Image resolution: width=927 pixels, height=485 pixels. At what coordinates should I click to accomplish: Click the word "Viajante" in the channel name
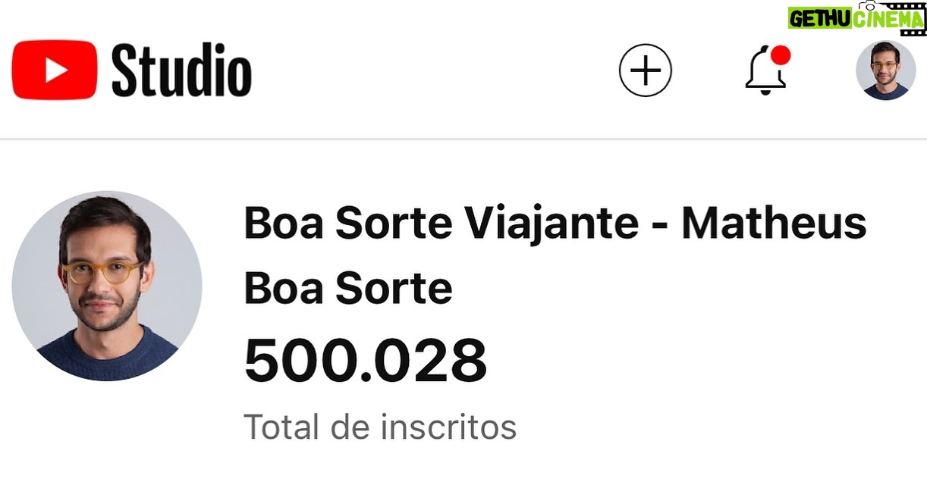coord(551,223)
